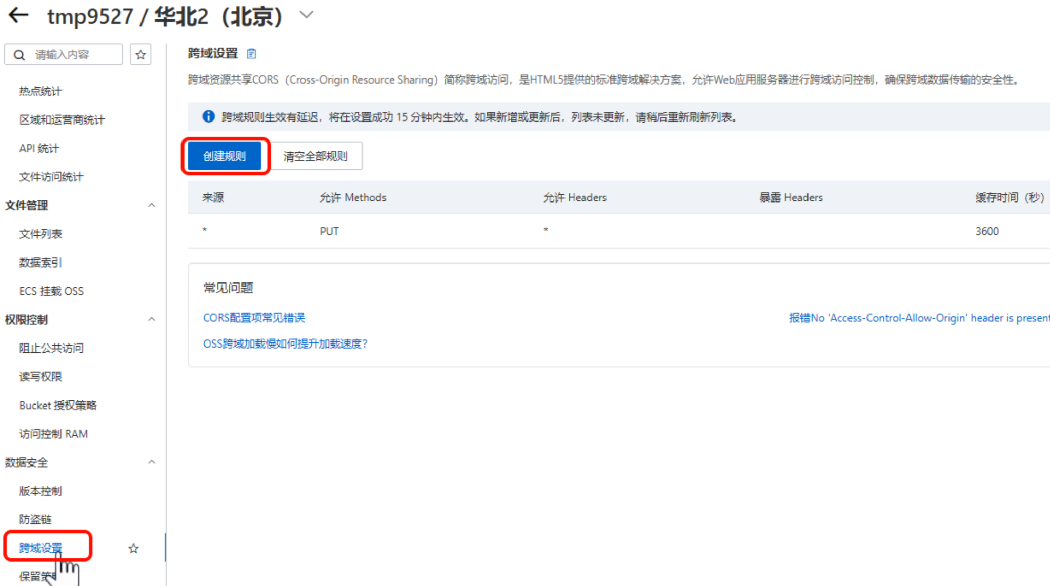Open the OSS跨域加载慢 speed-up FAQ link
Screen dimensions: 1050x586
pos(285,343)
